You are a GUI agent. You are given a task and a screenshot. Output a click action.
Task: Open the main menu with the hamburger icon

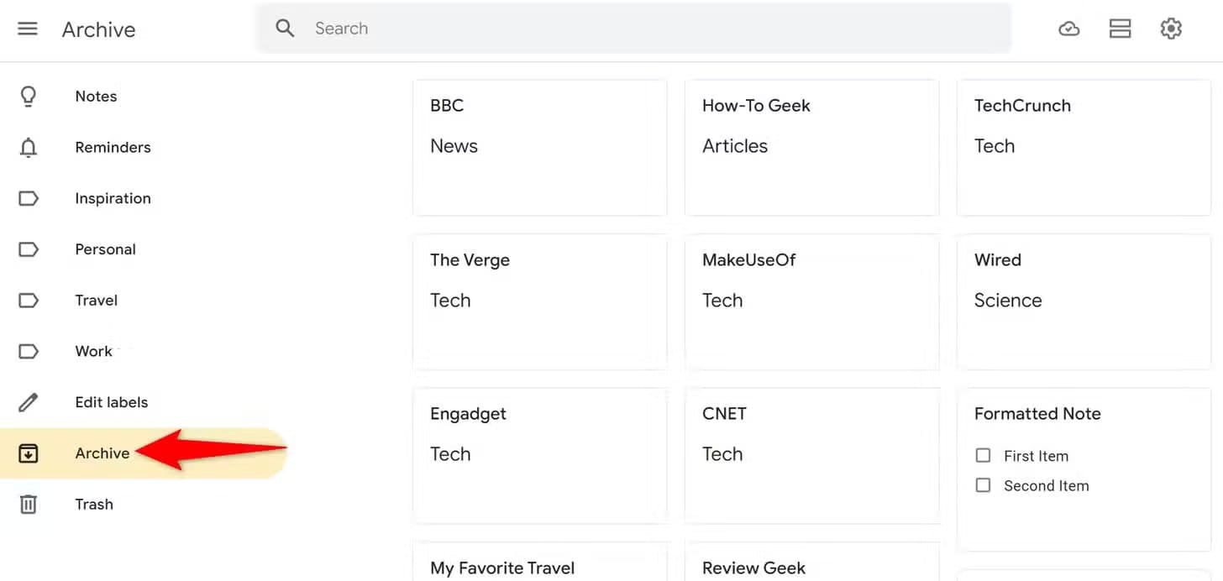[x=28, y=28]
